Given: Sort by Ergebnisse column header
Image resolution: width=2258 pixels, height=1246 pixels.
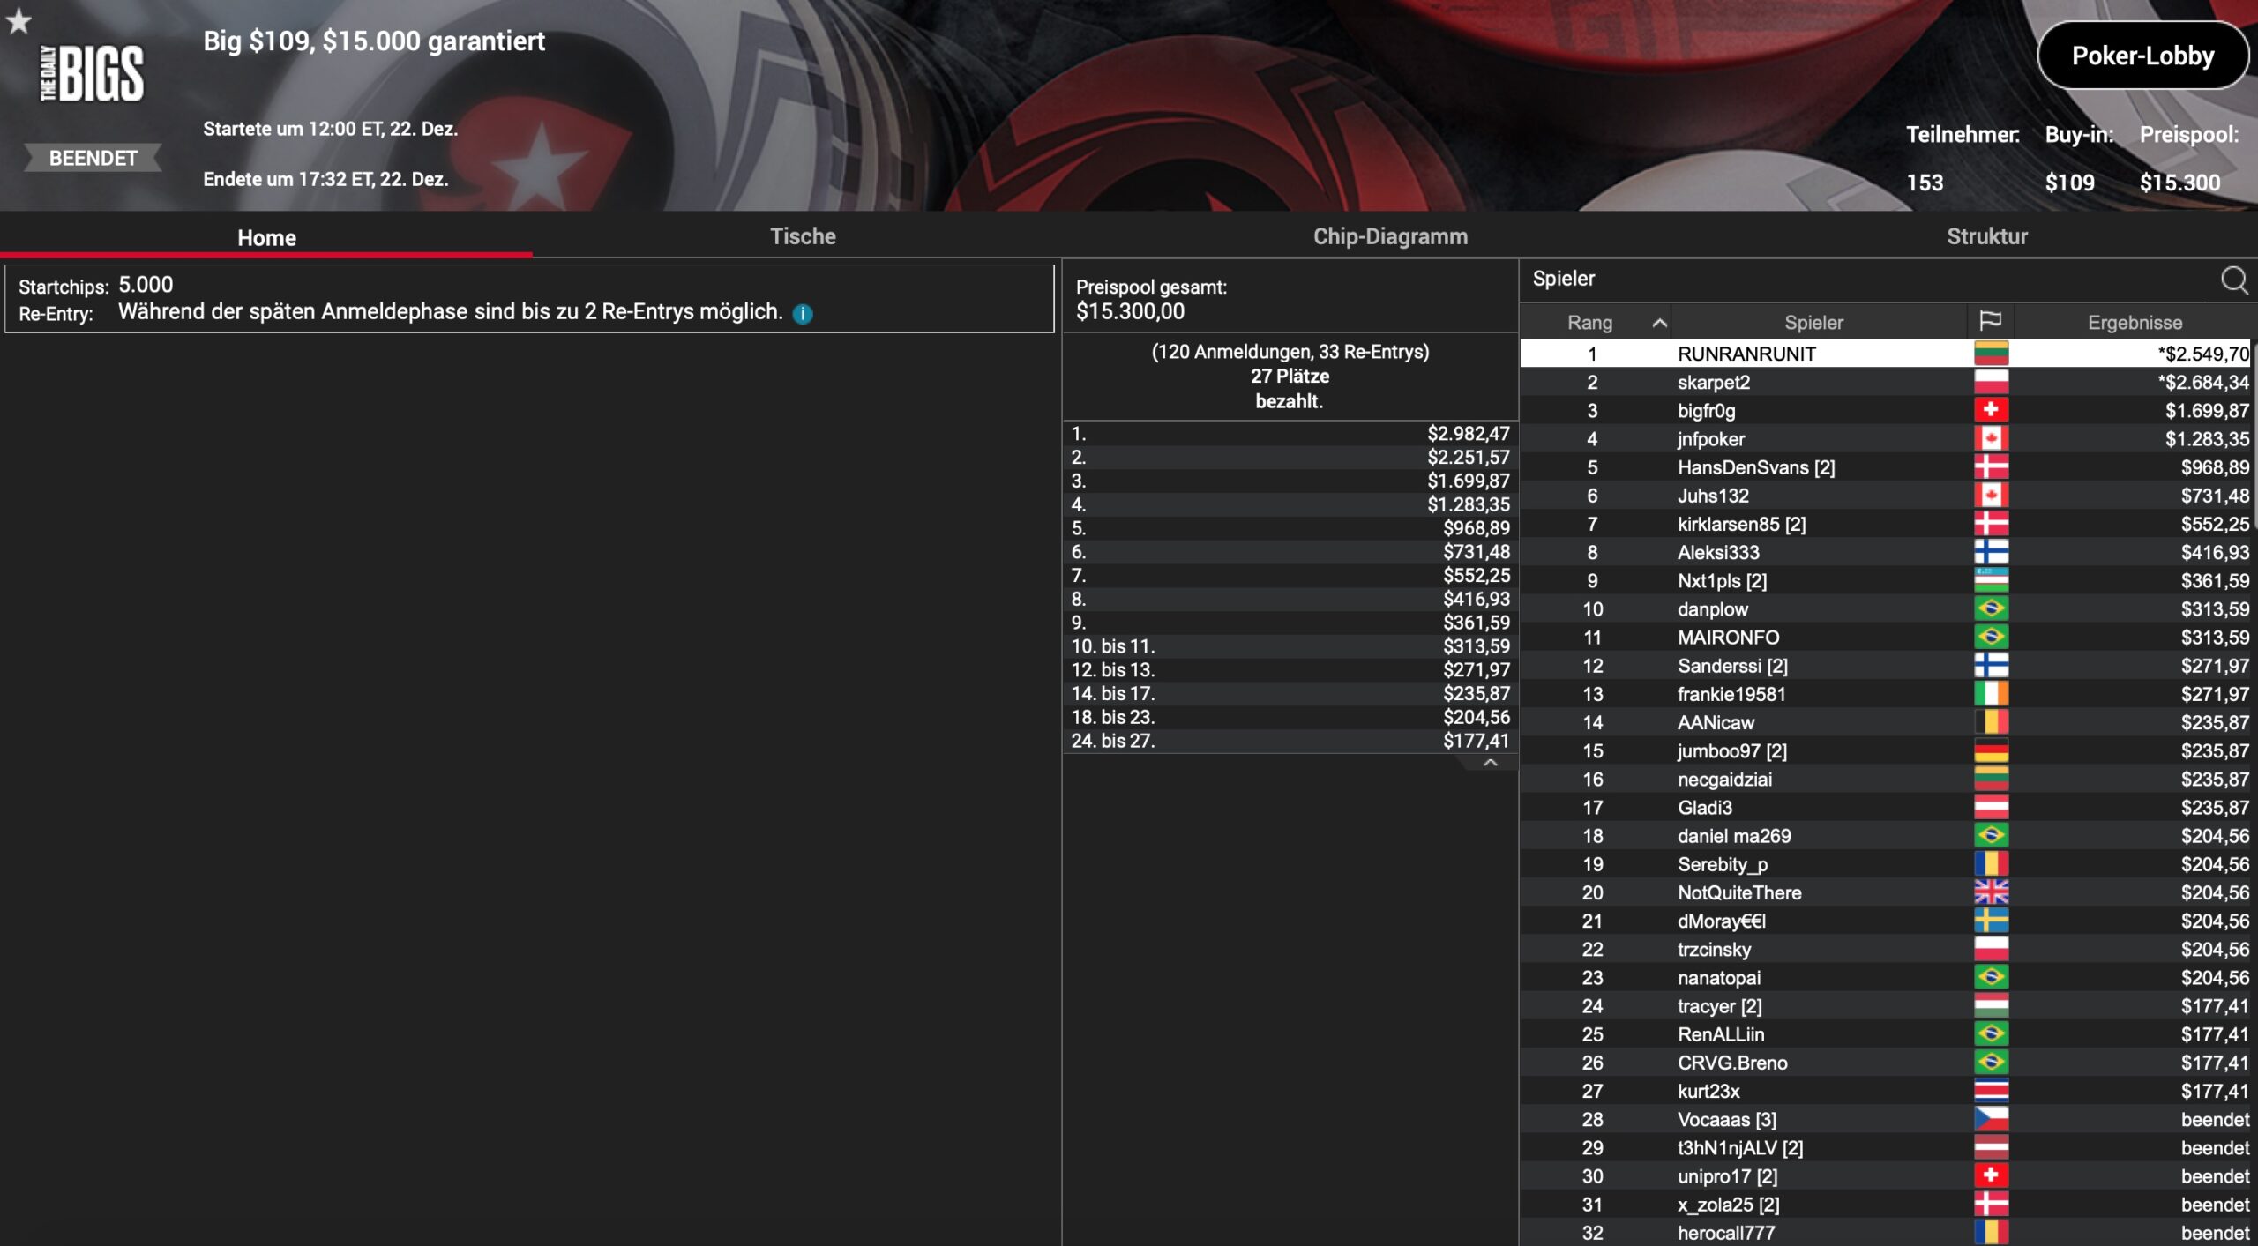Looking at the screenshot, I should (x=2135, y=323).
